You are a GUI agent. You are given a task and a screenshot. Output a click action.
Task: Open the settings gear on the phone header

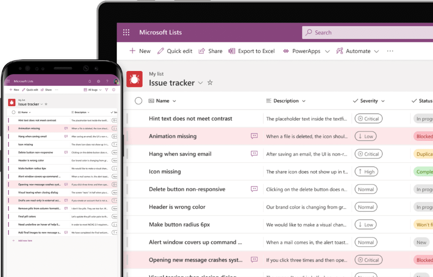pos(99,81)
